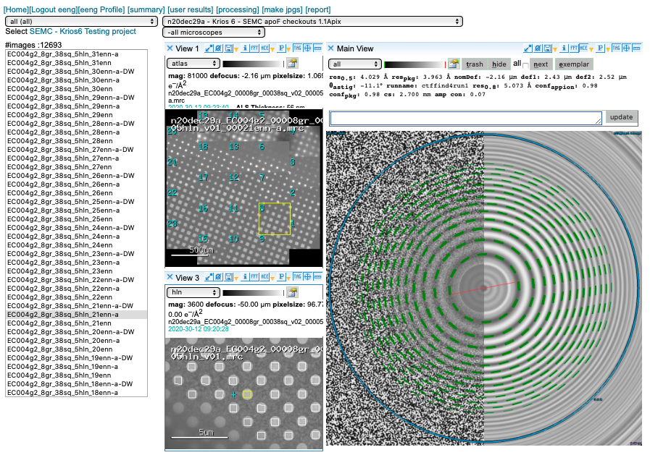Open the 'atlas' preset dropdown in View 1
650x455 pixels.
[193, 63]
